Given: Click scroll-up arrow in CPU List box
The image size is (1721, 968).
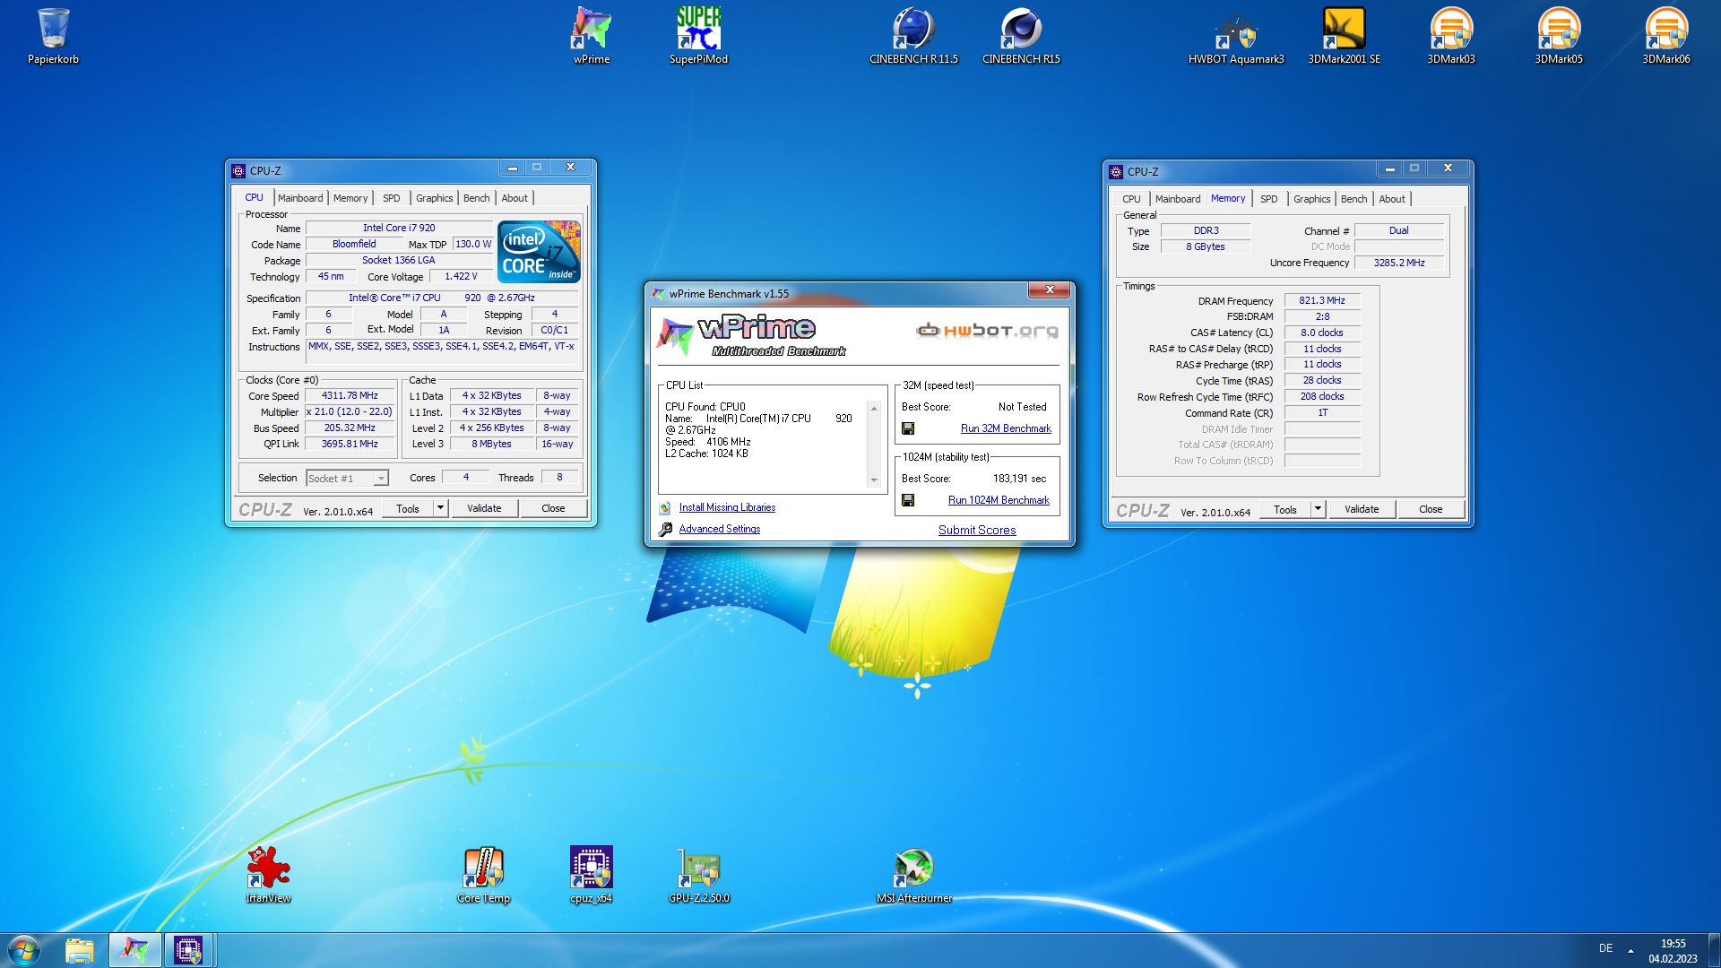Looking at the screenshot, I should point(874,408).
